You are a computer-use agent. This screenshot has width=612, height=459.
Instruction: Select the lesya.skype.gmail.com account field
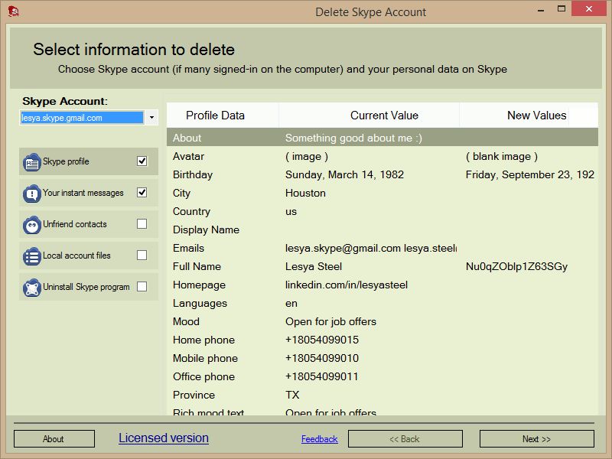(x=82, y=118)
